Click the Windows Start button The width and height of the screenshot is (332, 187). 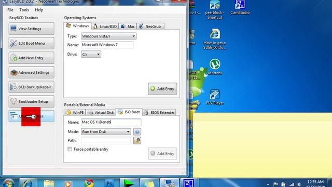tap(8, 183)
